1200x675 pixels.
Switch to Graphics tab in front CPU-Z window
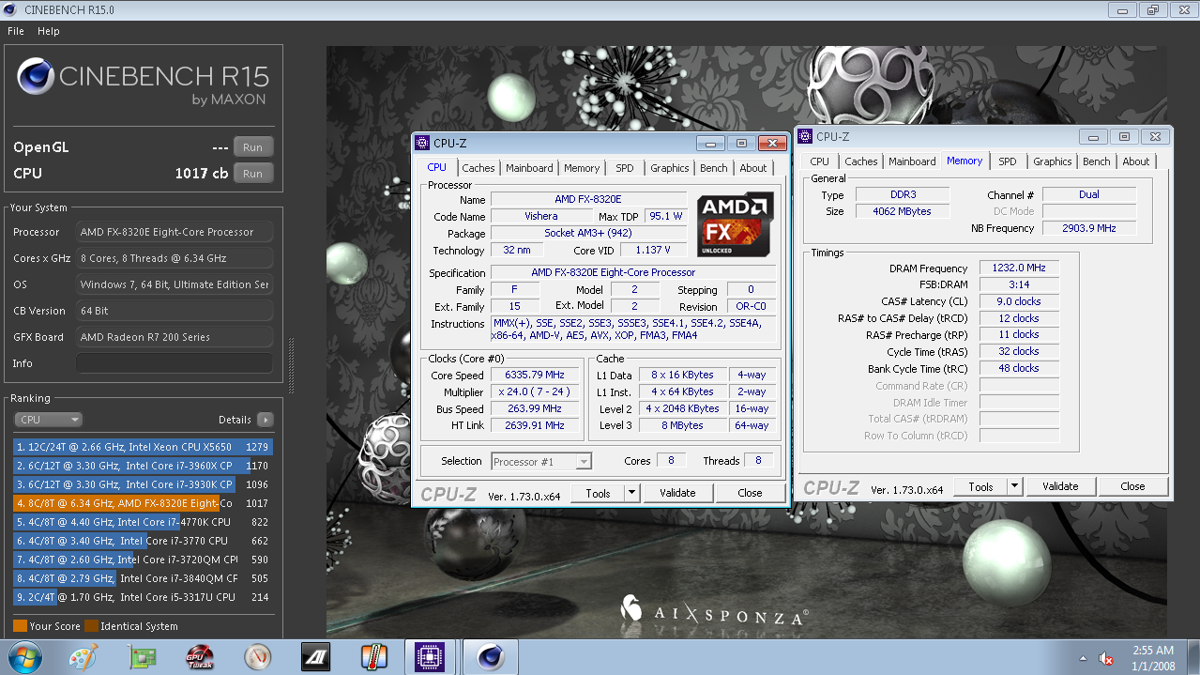670,168
